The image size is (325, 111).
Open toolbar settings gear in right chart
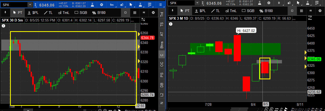[x=320, y=10]
